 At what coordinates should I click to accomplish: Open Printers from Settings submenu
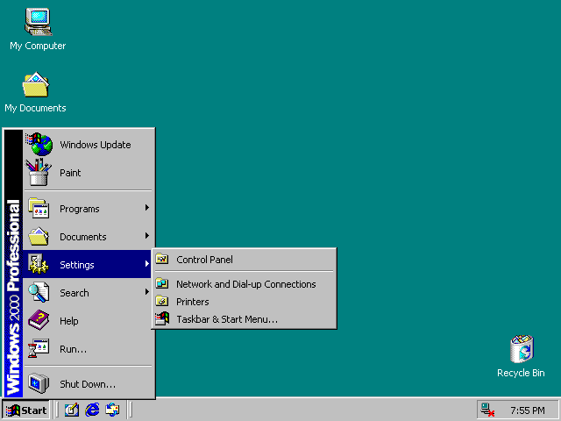coord(245,302)
